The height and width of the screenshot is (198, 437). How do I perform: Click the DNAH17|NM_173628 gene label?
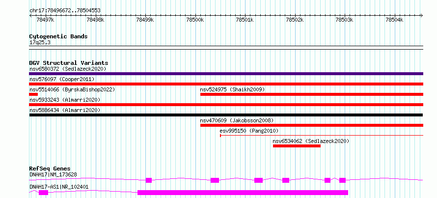(x=53, y=174)
